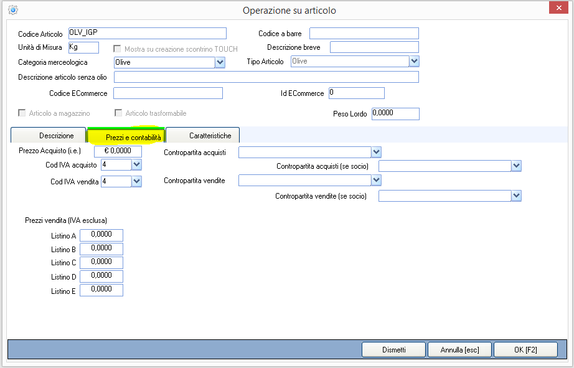Screen dimensions: 574x368
Task: Open Contropartita vendite (se socio) dropdown
Action: pos(516,196)
